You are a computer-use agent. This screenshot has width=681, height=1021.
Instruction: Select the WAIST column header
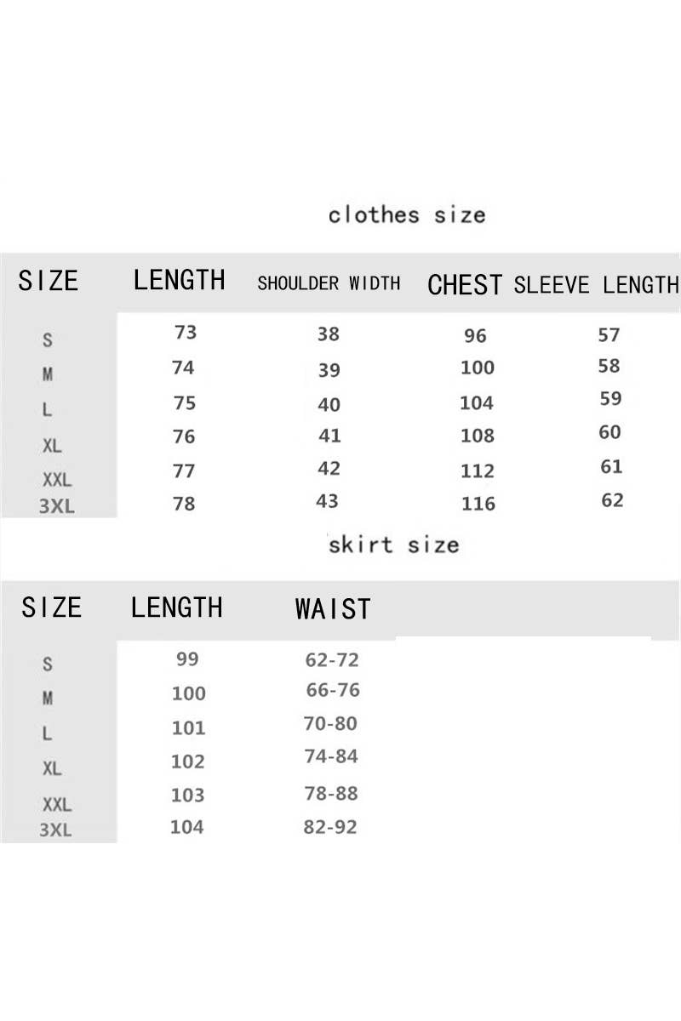[333, 609]
